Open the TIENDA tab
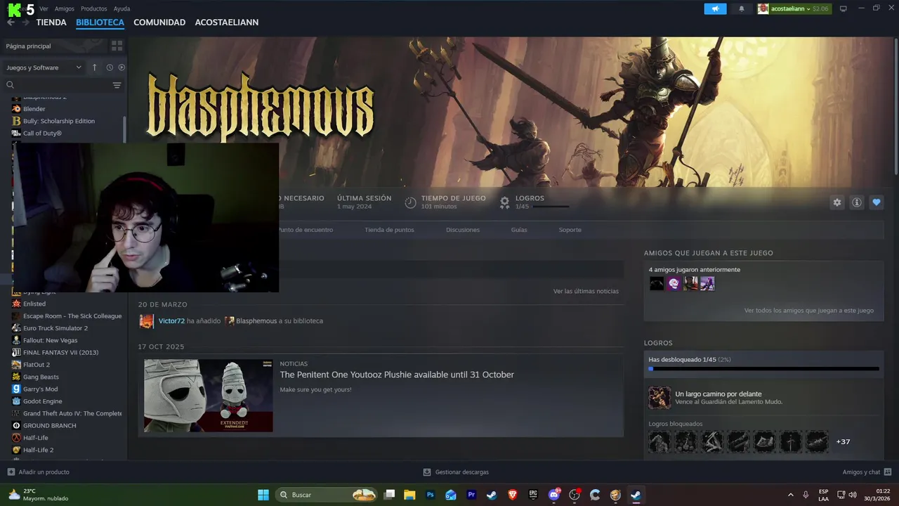The height and width of the screenshot is (506, 899). pos(51,22)
